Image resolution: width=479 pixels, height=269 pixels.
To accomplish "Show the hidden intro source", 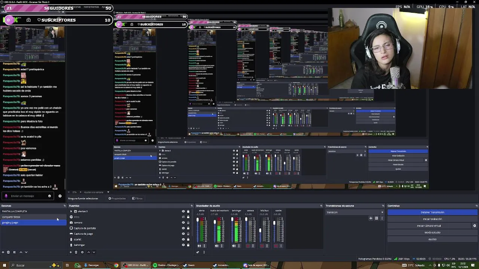I will pyautogui.click(x=183, y=217).
